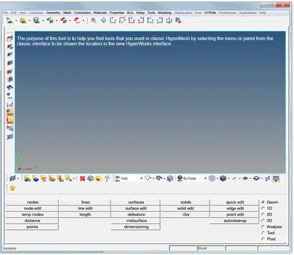Click the blue square bottom sidebar icon

click(10, 137)
